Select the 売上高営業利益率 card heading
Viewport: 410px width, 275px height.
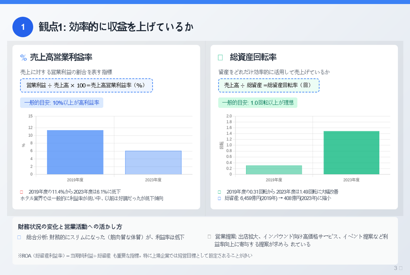tap(61, 57)
